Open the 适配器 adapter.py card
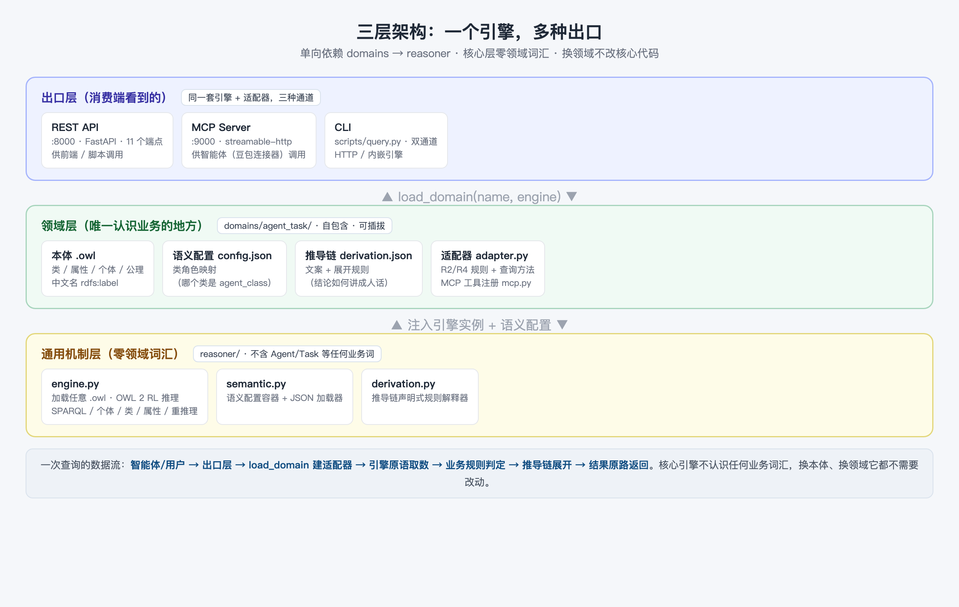This screenshot has height=607, width=959. coord(487,268)
